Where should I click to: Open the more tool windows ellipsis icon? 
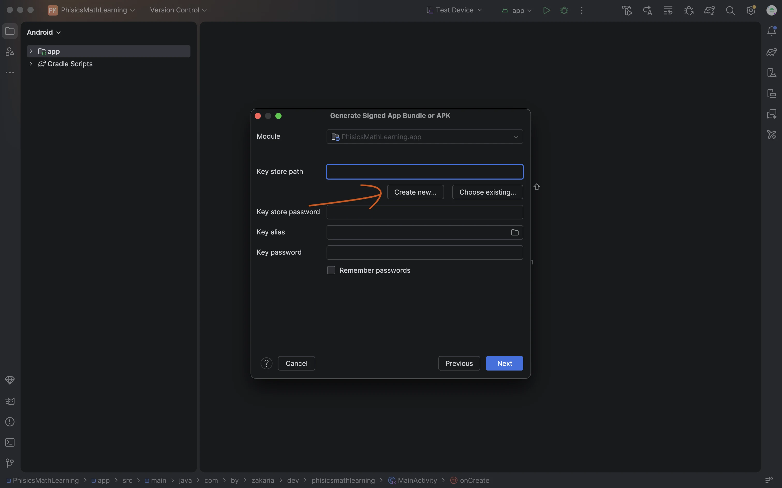point(10,72)
